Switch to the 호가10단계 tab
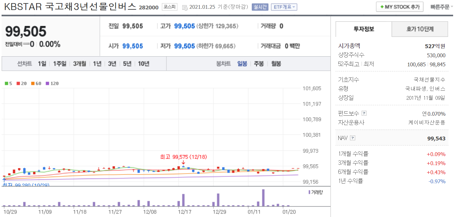455x217 pixels. (420, 29)
